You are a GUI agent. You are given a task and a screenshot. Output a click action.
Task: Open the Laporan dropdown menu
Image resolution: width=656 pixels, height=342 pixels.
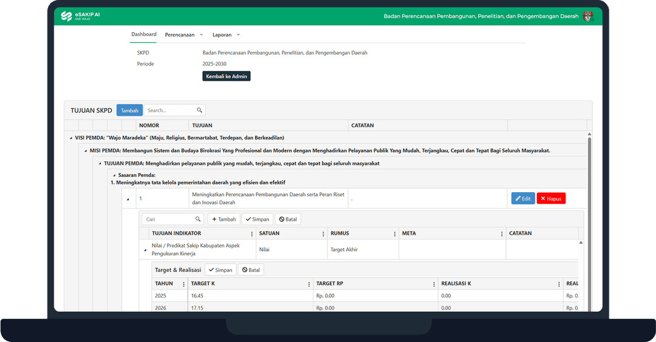226,35
